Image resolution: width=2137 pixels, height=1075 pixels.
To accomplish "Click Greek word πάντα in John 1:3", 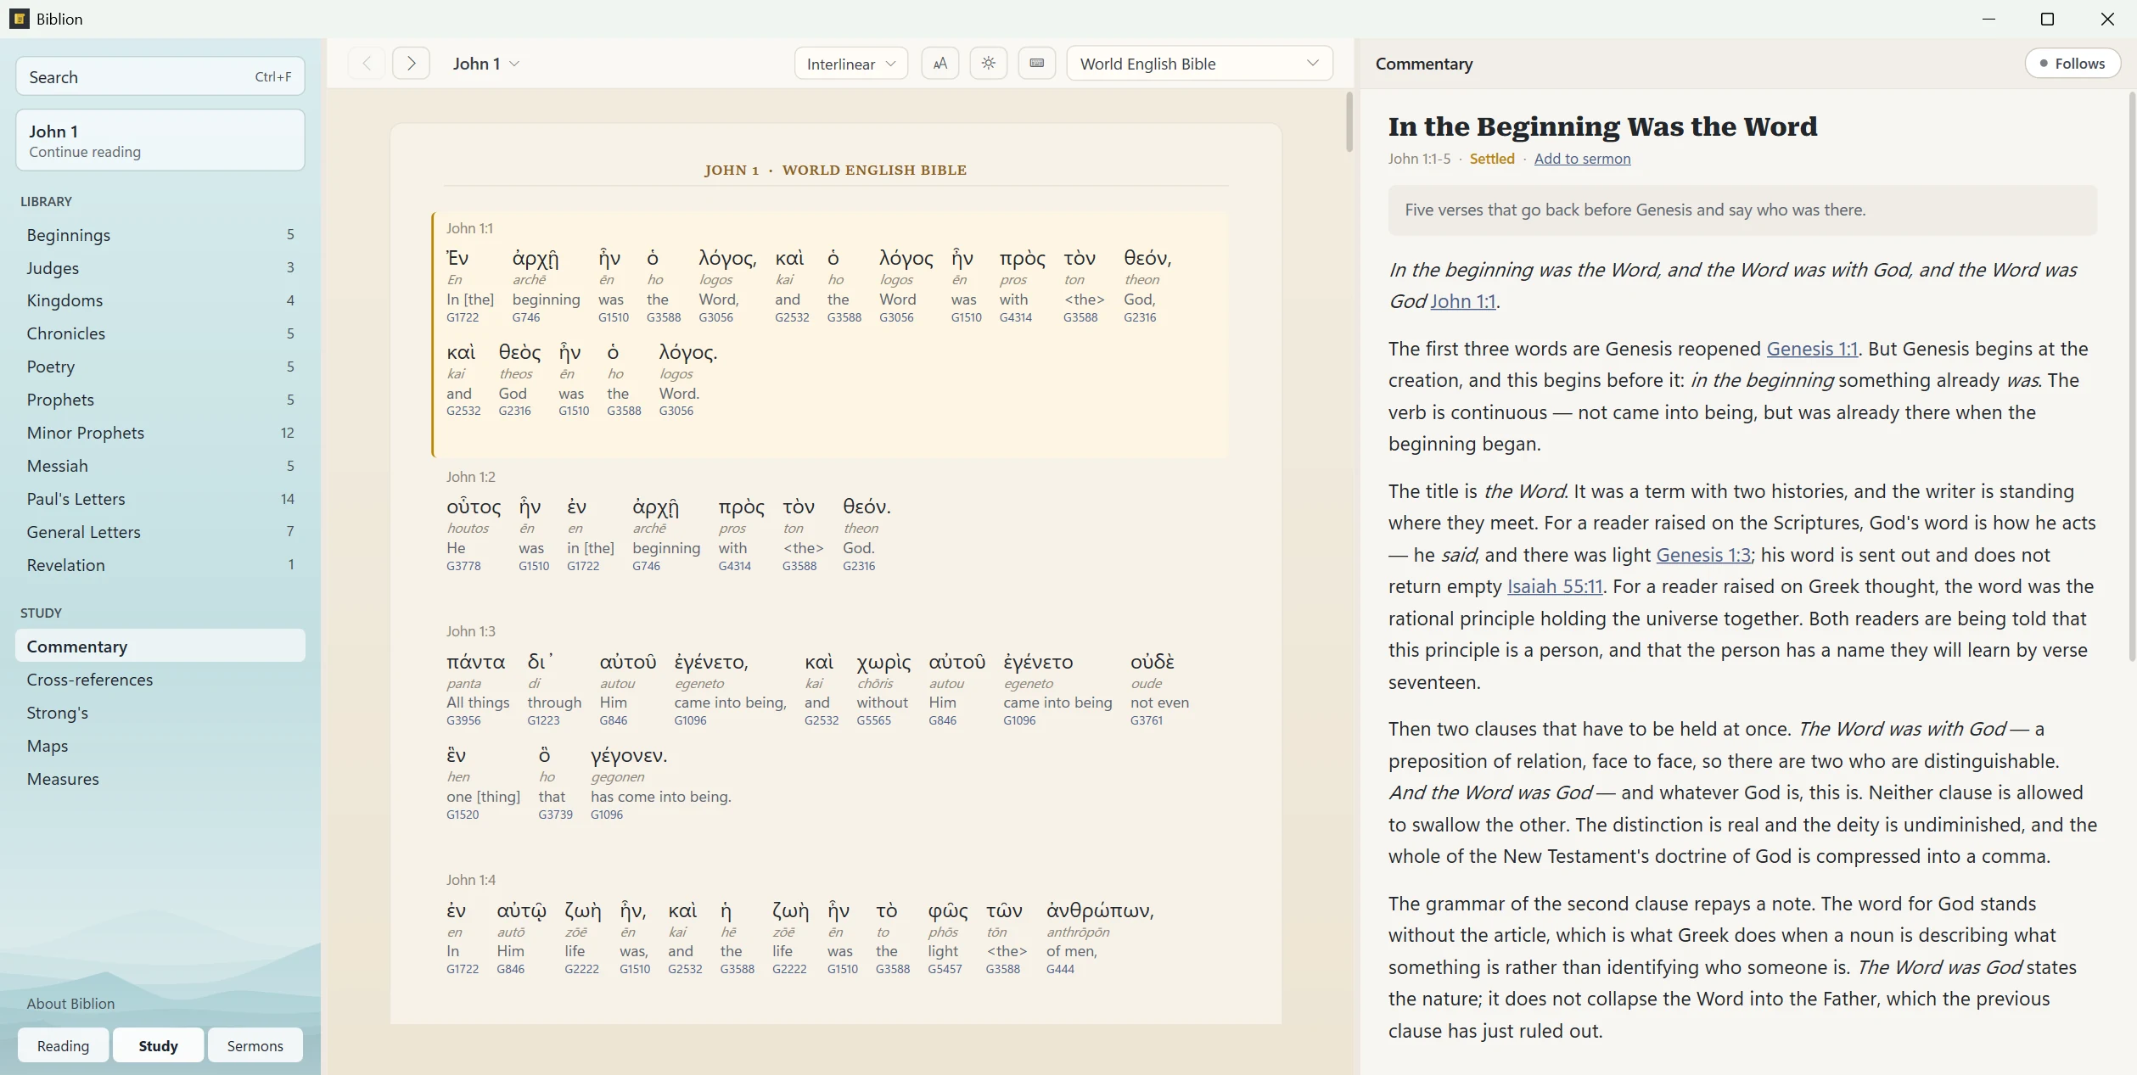I will coord(475,662).
